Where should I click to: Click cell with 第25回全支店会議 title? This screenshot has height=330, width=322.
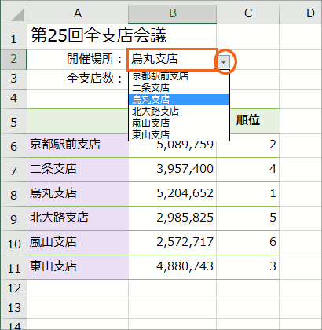[x=98, y=35]
